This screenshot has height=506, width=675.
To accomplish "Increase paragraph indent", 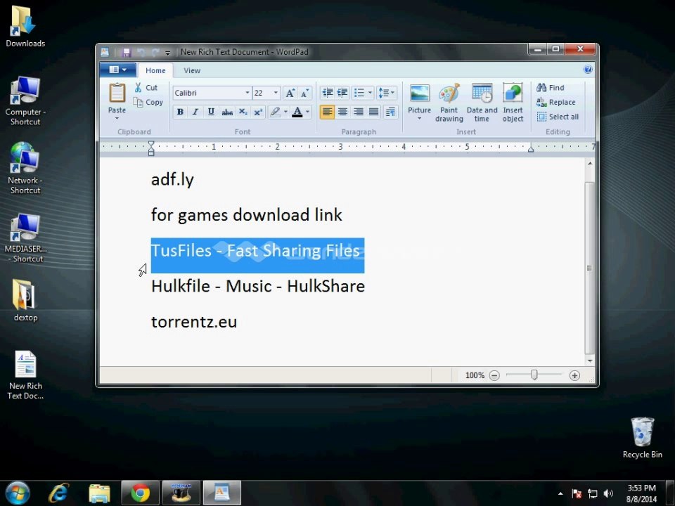I will (x=342, y=93).
